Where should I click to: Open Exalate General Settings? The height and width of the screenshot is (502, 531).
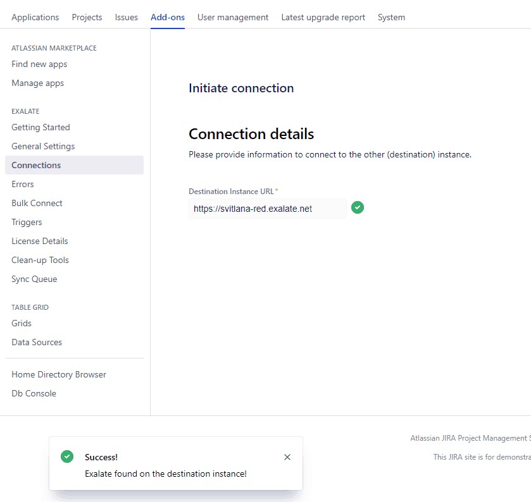[x=43, y=146]
